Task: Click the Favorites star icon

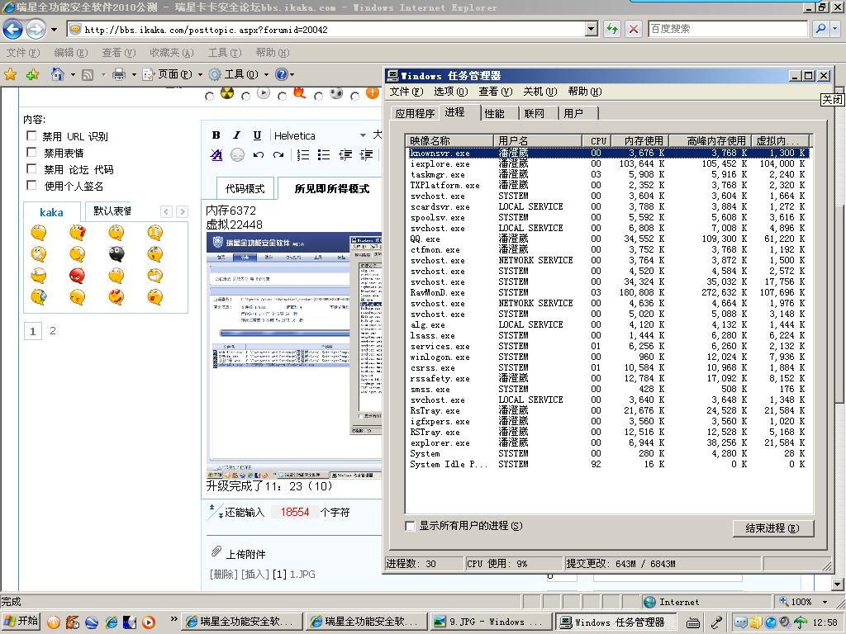Action: coord(11,74)
